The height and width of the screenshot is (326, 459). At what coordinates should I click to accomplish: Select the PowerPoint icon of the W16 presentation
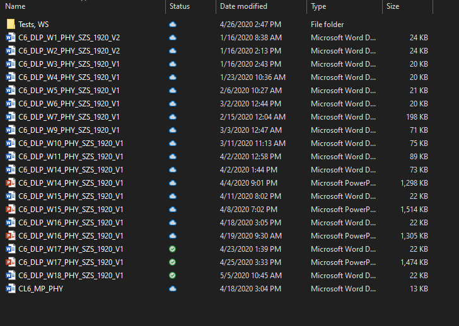(11, 236)
